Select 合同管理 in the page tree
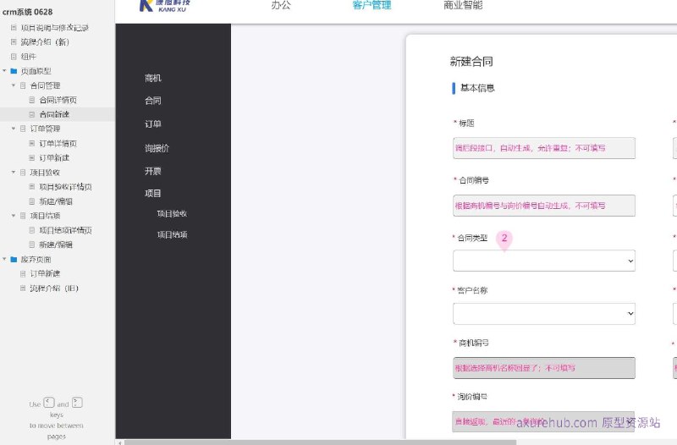The height and width of the screenshot is (445, 677). tap(46, 85)
